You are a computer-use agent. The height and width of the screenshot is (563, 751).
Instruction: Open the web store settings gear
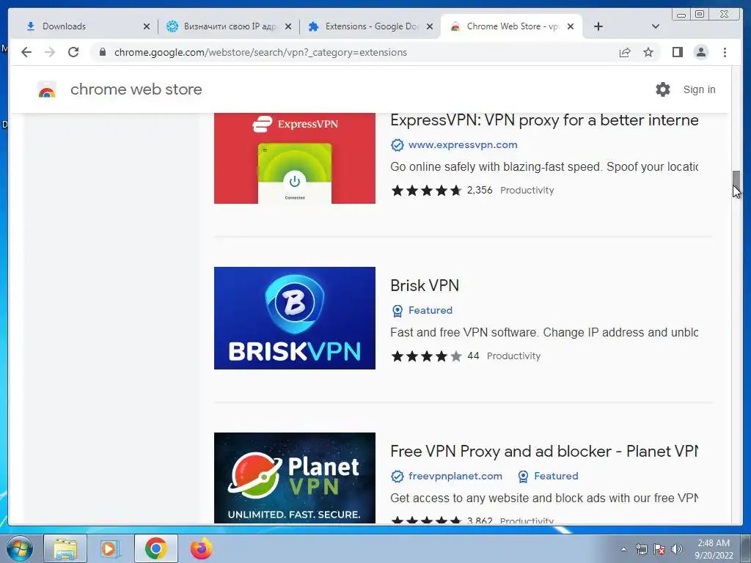click(x=663, y=89)
